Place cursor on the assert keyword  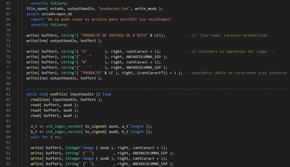click(x=33, y=14)
